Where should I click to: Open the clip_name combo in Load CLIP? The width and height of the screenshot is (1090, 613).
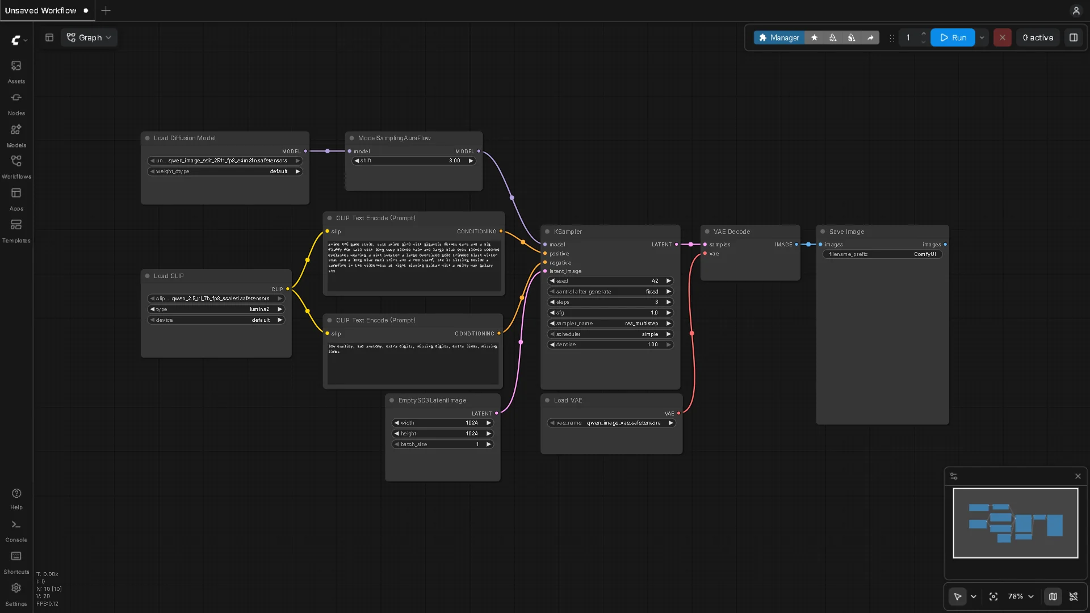click(216, 299)
